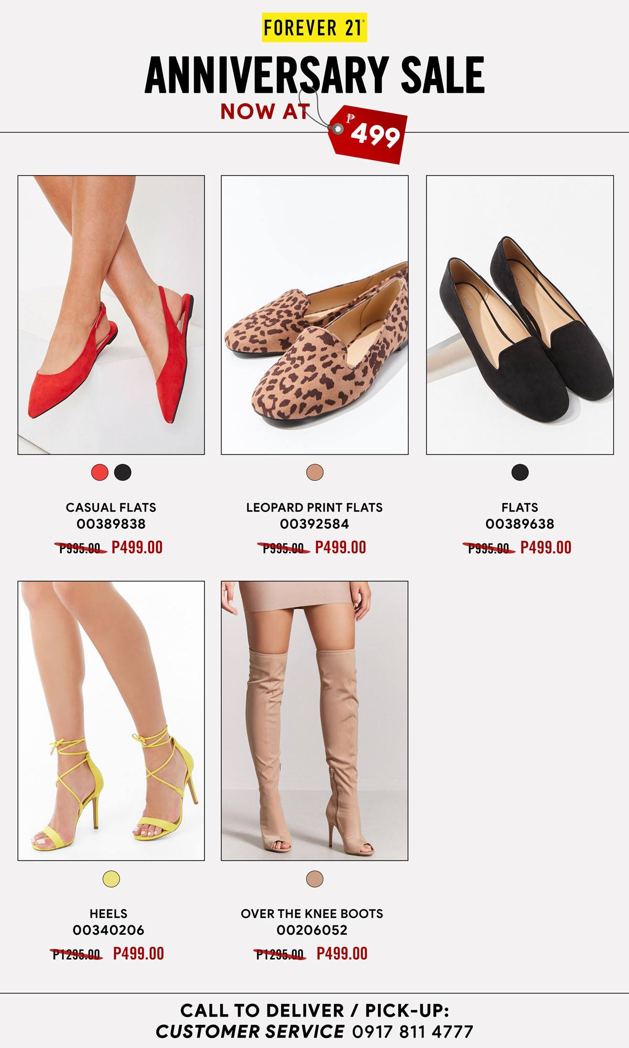This screenshot has width=629, height=1048.
Task: Pick the black swatch under the Flats image
Action: (x=520, y=472)
